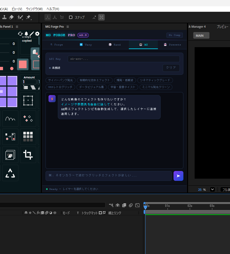Click the crop tool icon

pyautogui.click(x=28, y=155)
